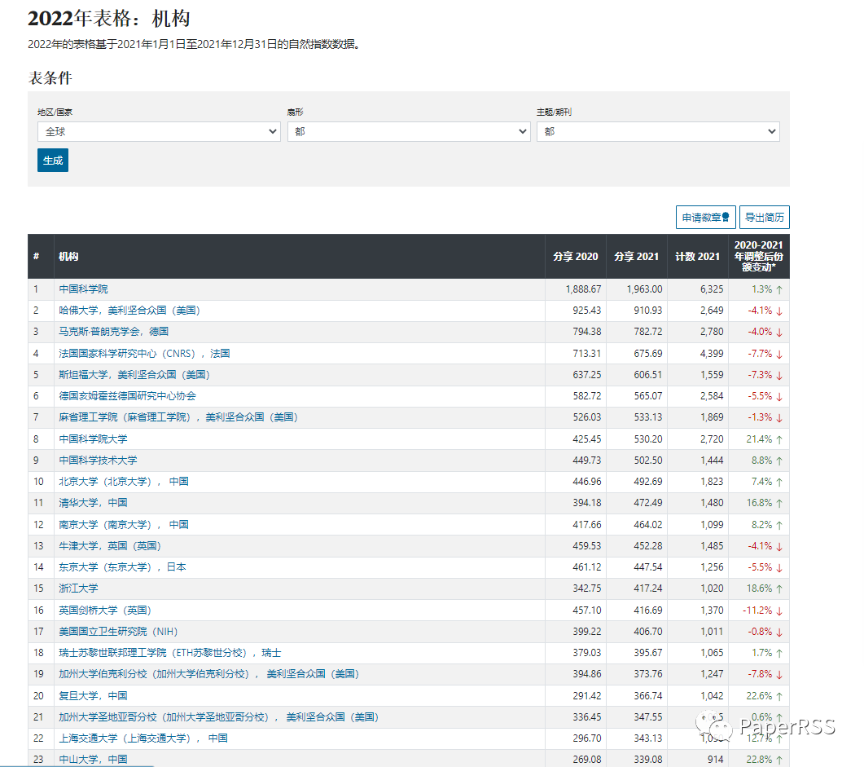This screenshot has width=864, height=767.
Task: Click the -11.2% change value
Action: point(757,611)
